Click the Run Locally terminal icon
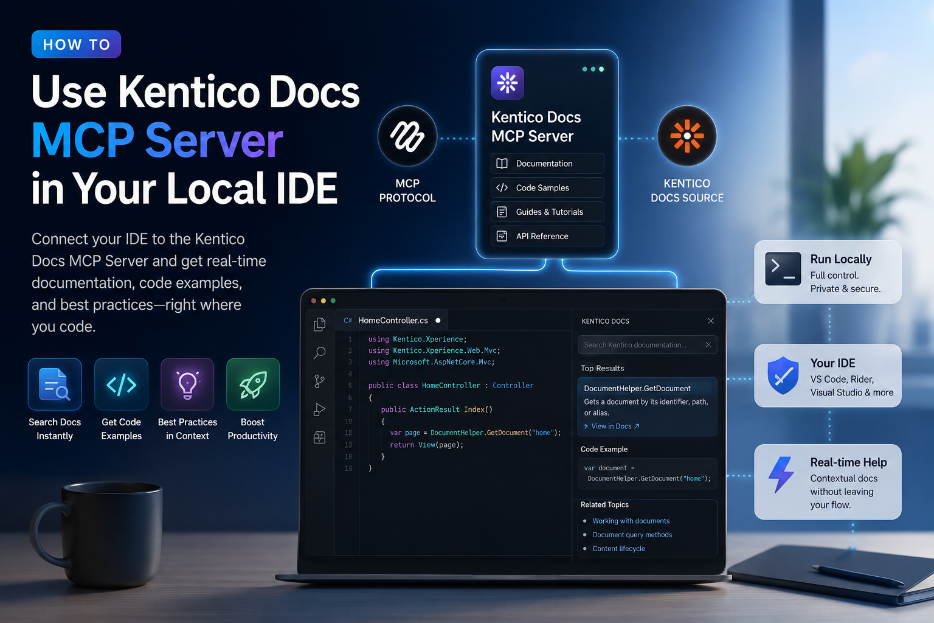Viewport: 934px width, 623px height. coord(783,269)
